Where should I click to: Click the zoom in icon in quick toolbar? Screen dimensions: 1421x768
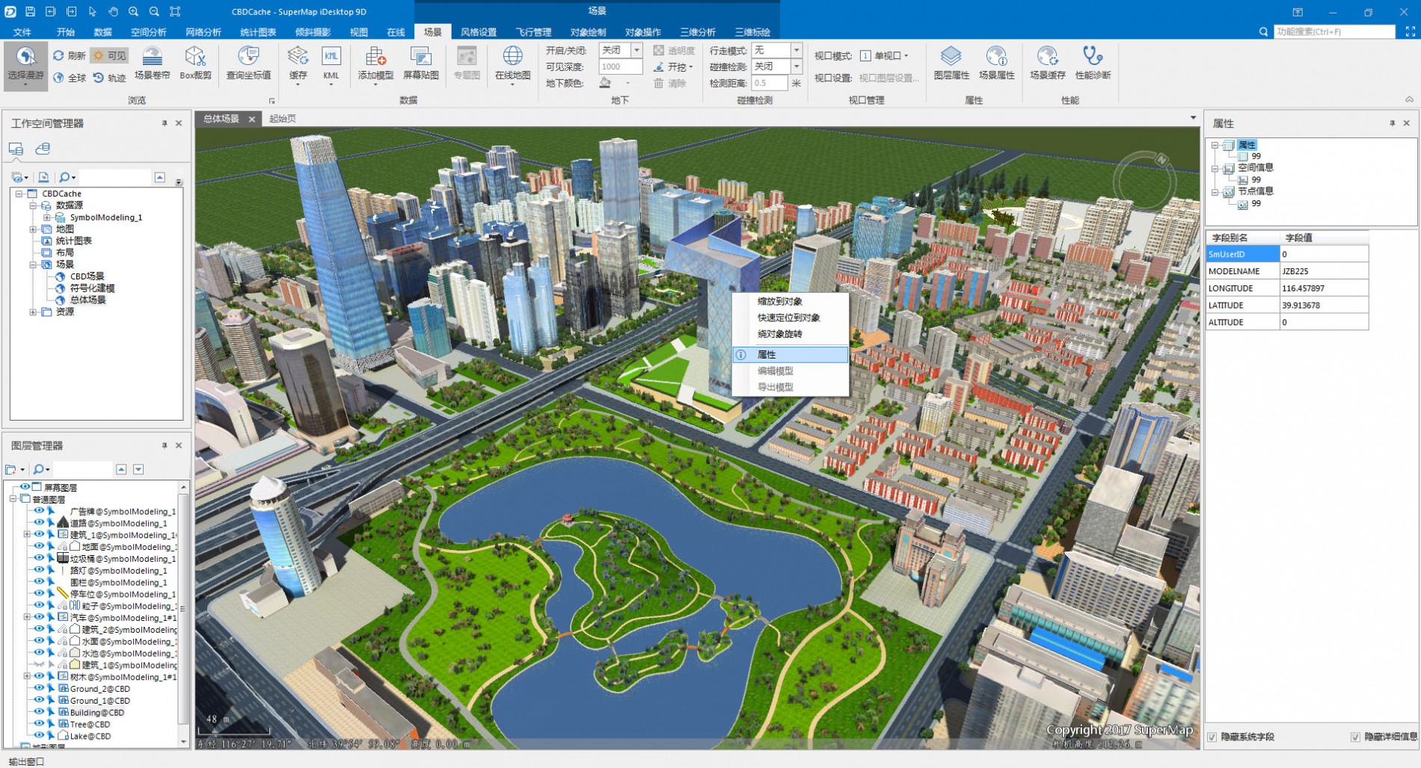tap(133, 11)
